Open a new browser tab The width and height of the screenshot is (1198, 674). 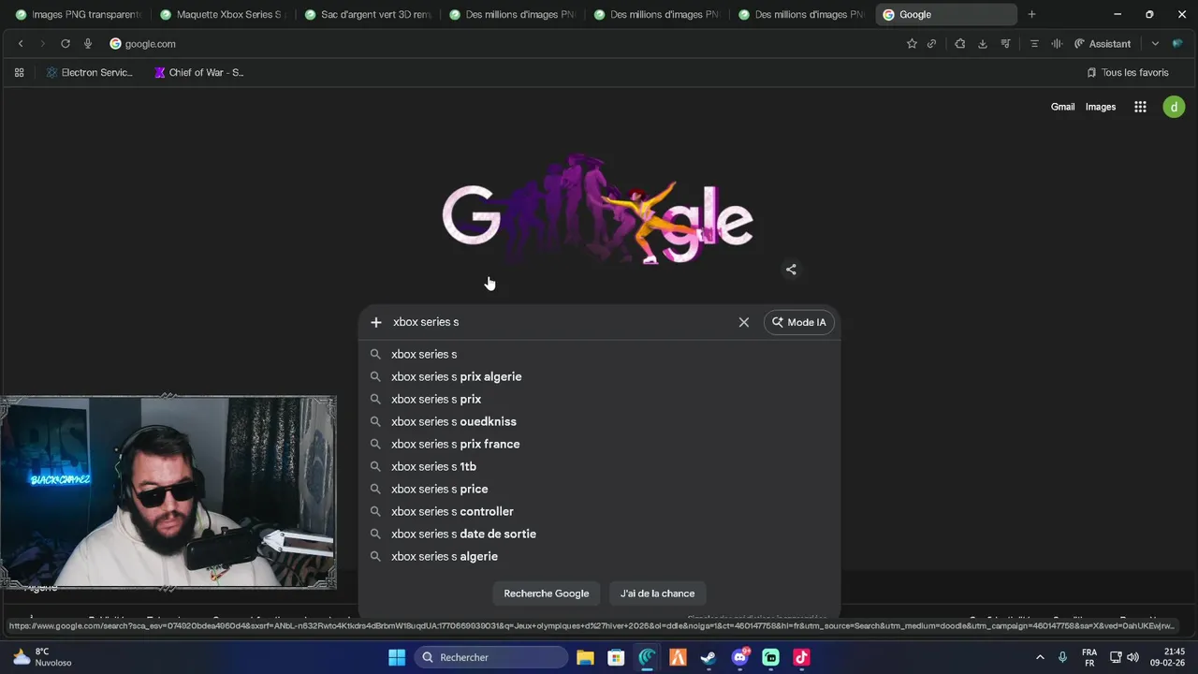[1031, 15]
